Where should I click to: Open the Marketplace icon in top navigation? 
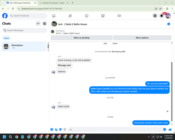103,16
